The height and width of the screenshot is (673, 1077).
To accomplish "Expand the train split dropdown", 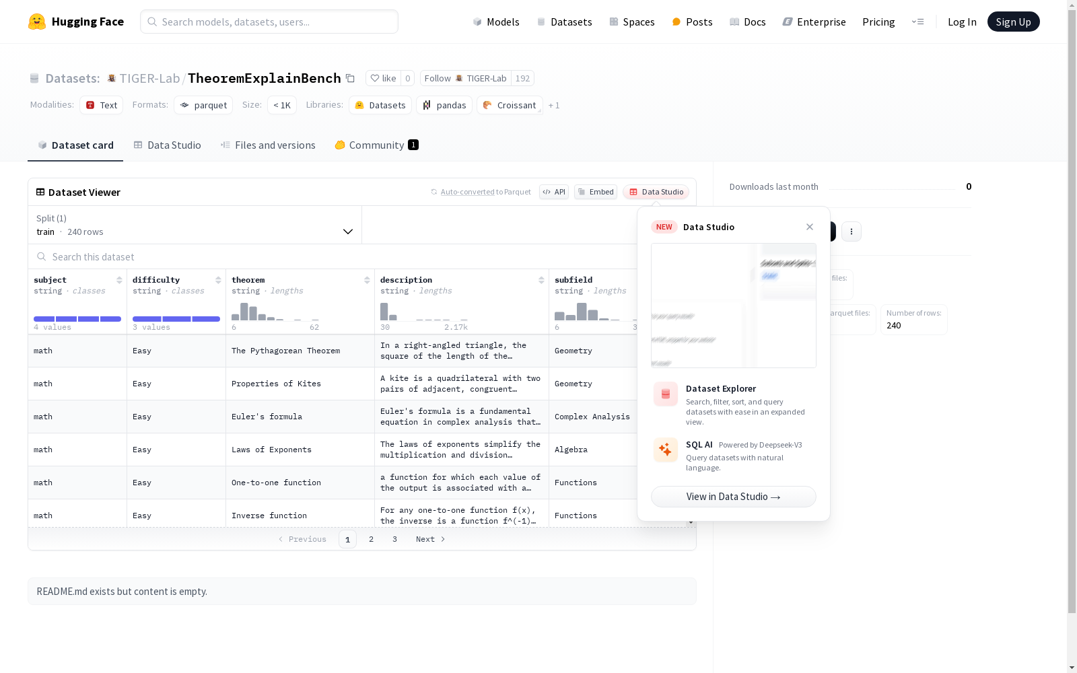I will (195, 225).
